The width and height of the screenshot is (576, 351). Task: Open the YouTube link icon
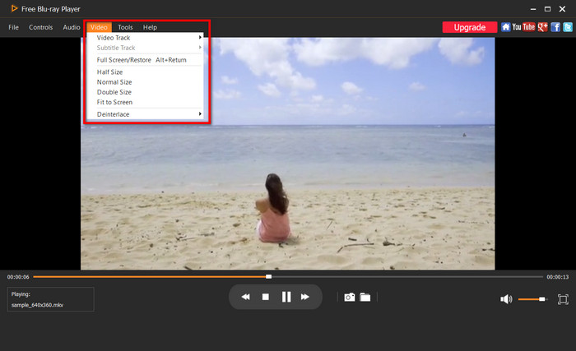pos(523,27)
